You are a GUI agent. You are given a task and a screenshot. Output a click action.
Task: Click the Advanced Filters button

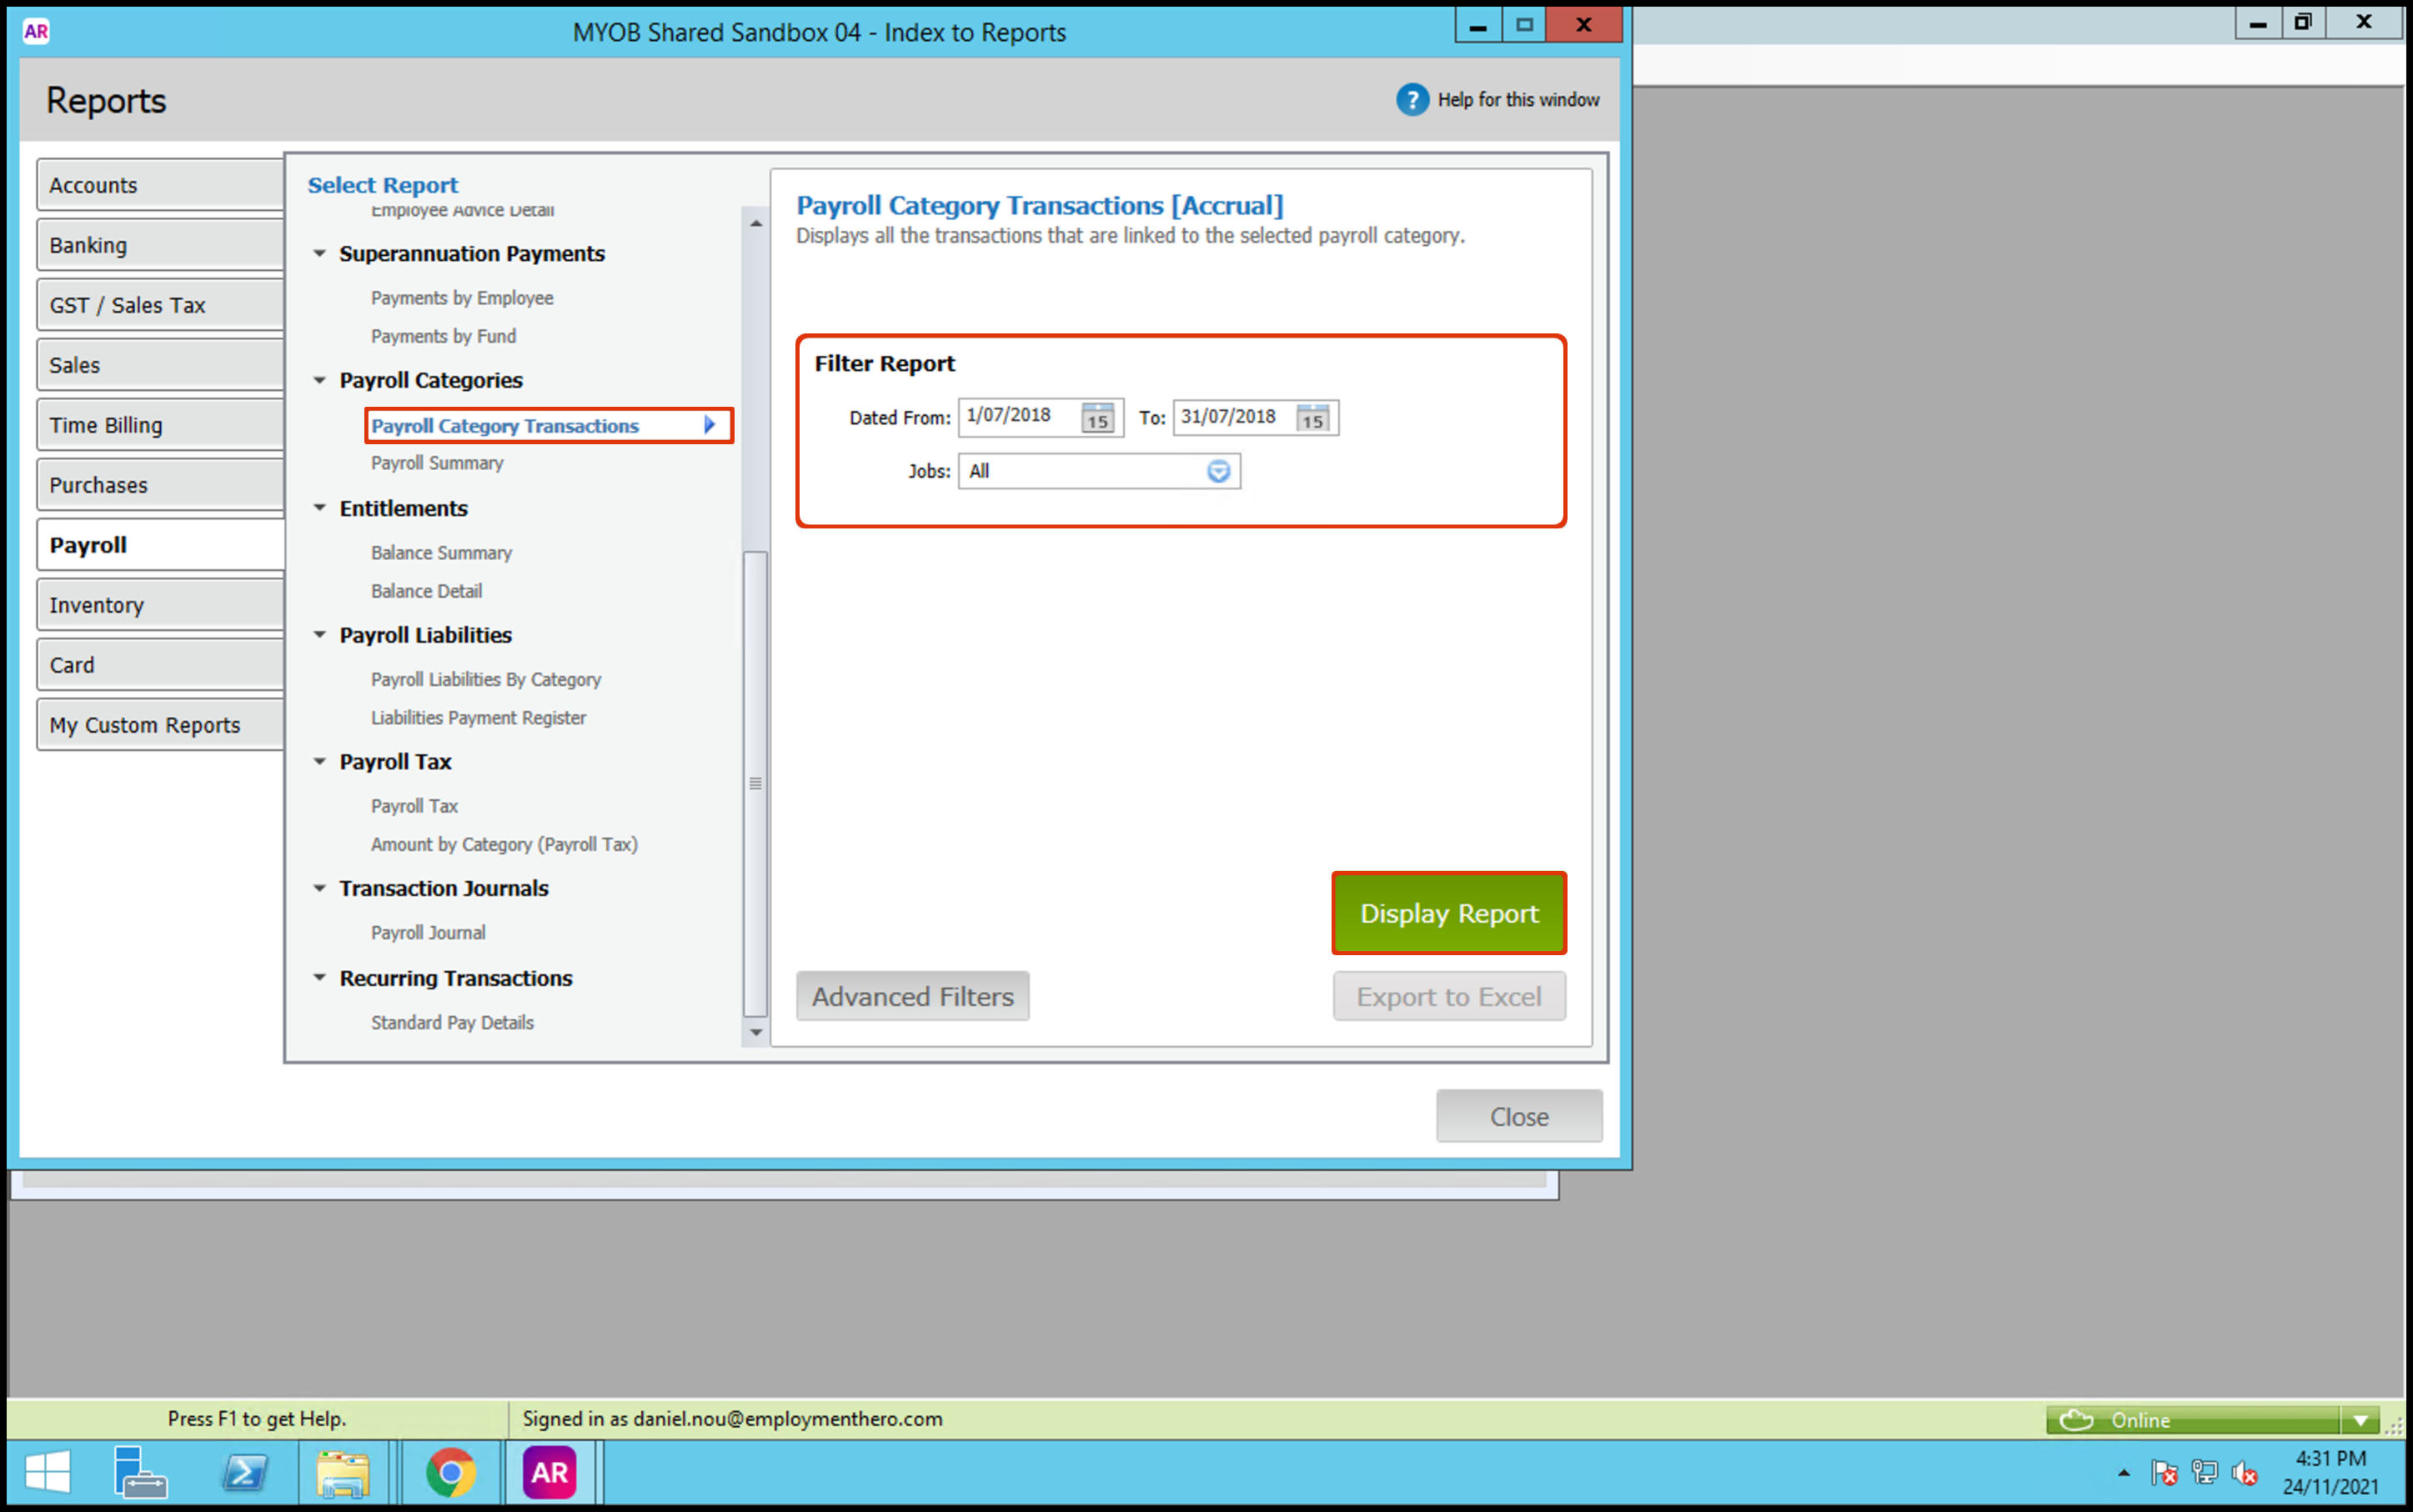[x=911, y=996]
